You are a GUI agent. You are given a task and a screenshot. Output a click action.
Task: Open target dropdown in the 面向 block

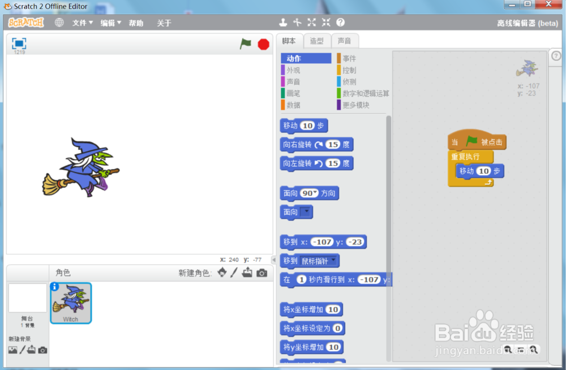(306, 211)
